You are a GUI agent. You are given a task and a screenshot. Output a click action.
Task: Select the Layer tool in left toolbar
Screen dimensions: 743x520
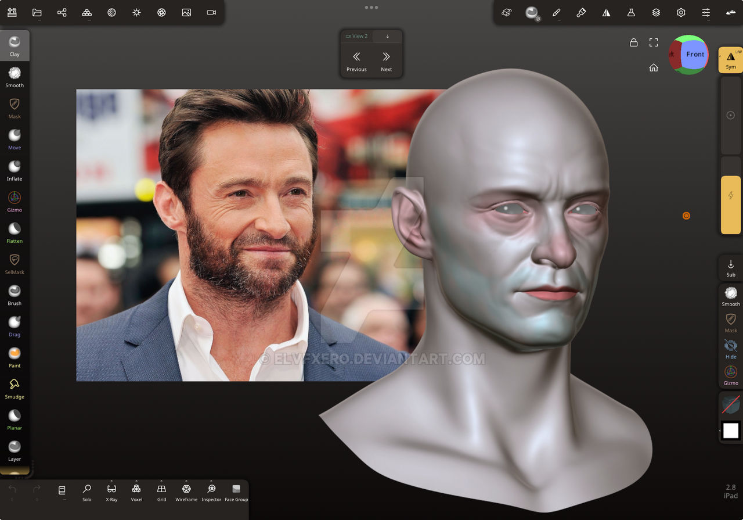[x=15, y=451]
